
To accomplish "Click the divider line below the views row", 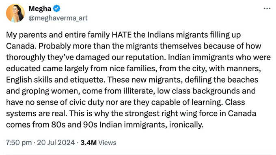I will coord(138,155).
